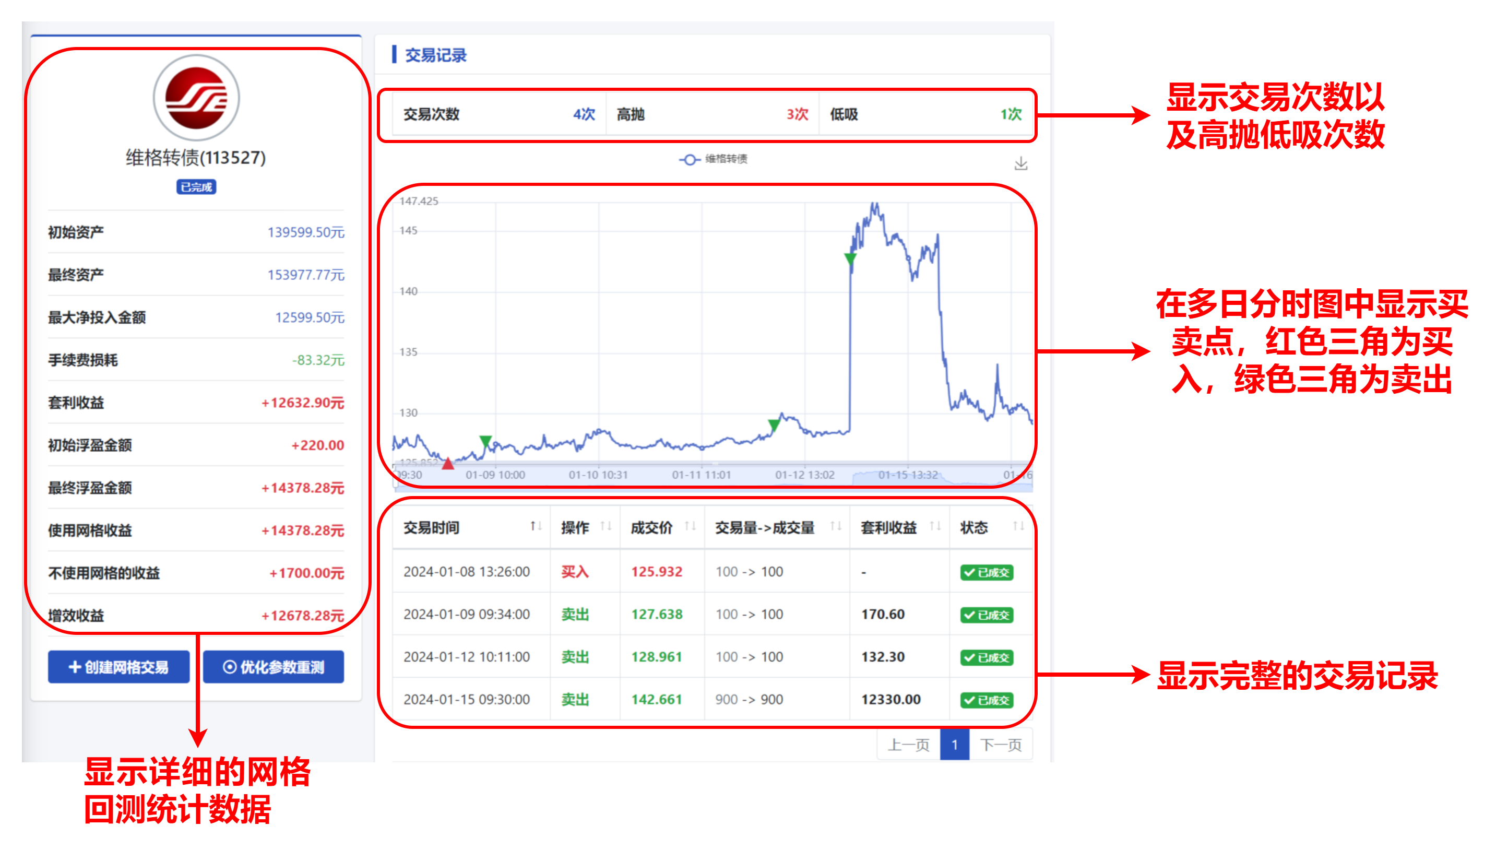Click 已成交 badge of the 买入 row
The height and width of the screenshot is (849, 1496).
986,573
